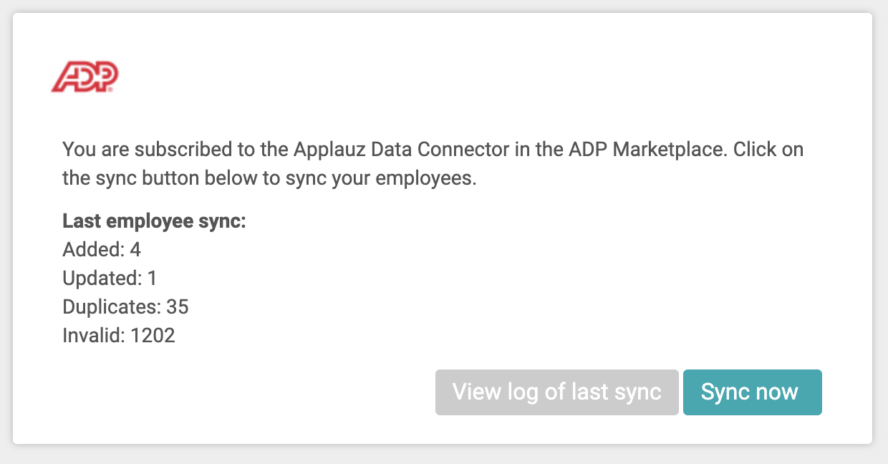Click the updated count number 1

coord(151,279)
